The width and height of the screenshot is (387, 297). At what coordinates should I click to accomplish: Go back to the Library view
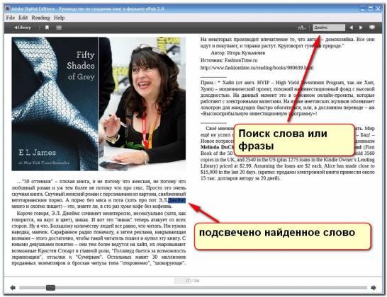pos(23,28)
